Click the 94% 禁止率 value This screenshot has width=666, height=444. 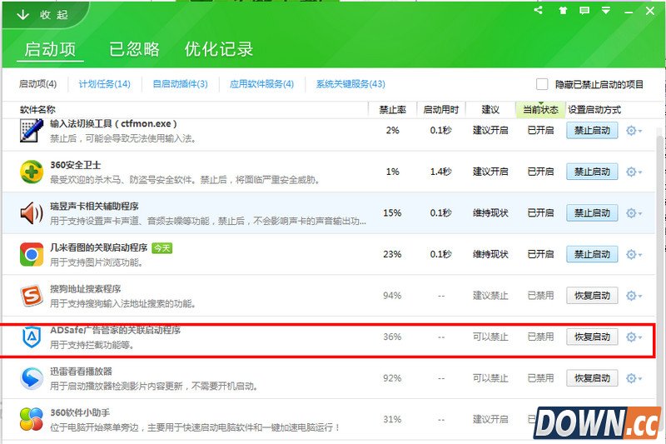click(x=392, y=295)
